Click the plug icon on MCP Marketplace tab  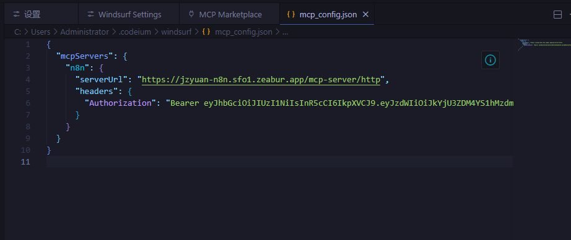pos(191,15)
